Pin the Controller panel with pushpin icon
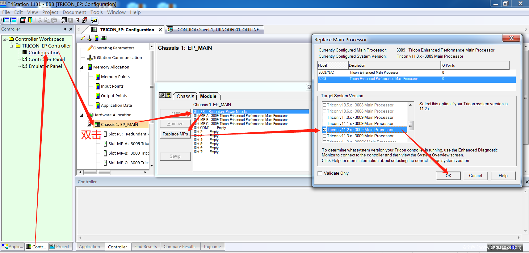The height and width of the screenshot is (253, 529). [65, 29]
